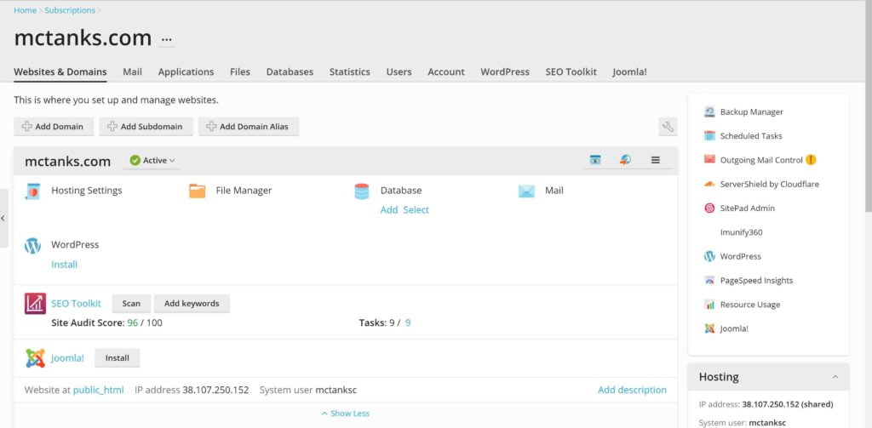Click the plus icon on Add Domain
The height and width of the screenshot is (428, 872).
[26, 126]
